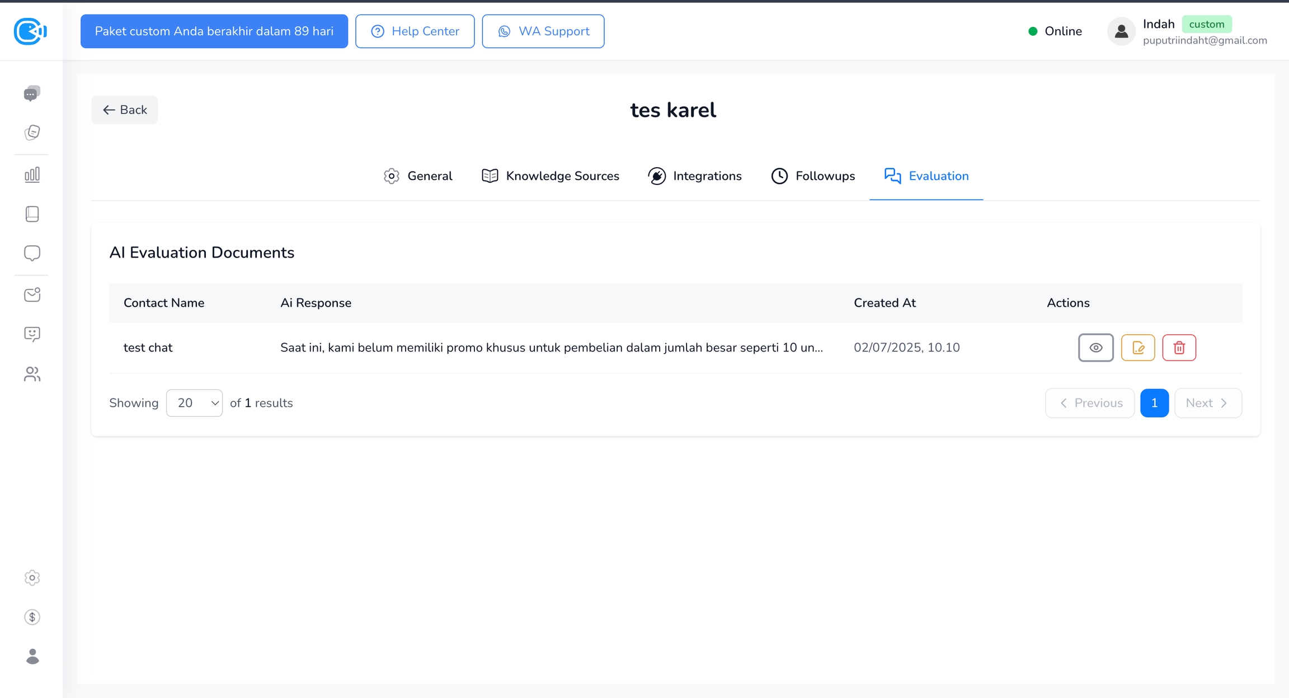Image resolution: width=1289 pixels, height=698 pixels.
Task: Open the dollar billing sidebar icon
Action: (32, 617)
